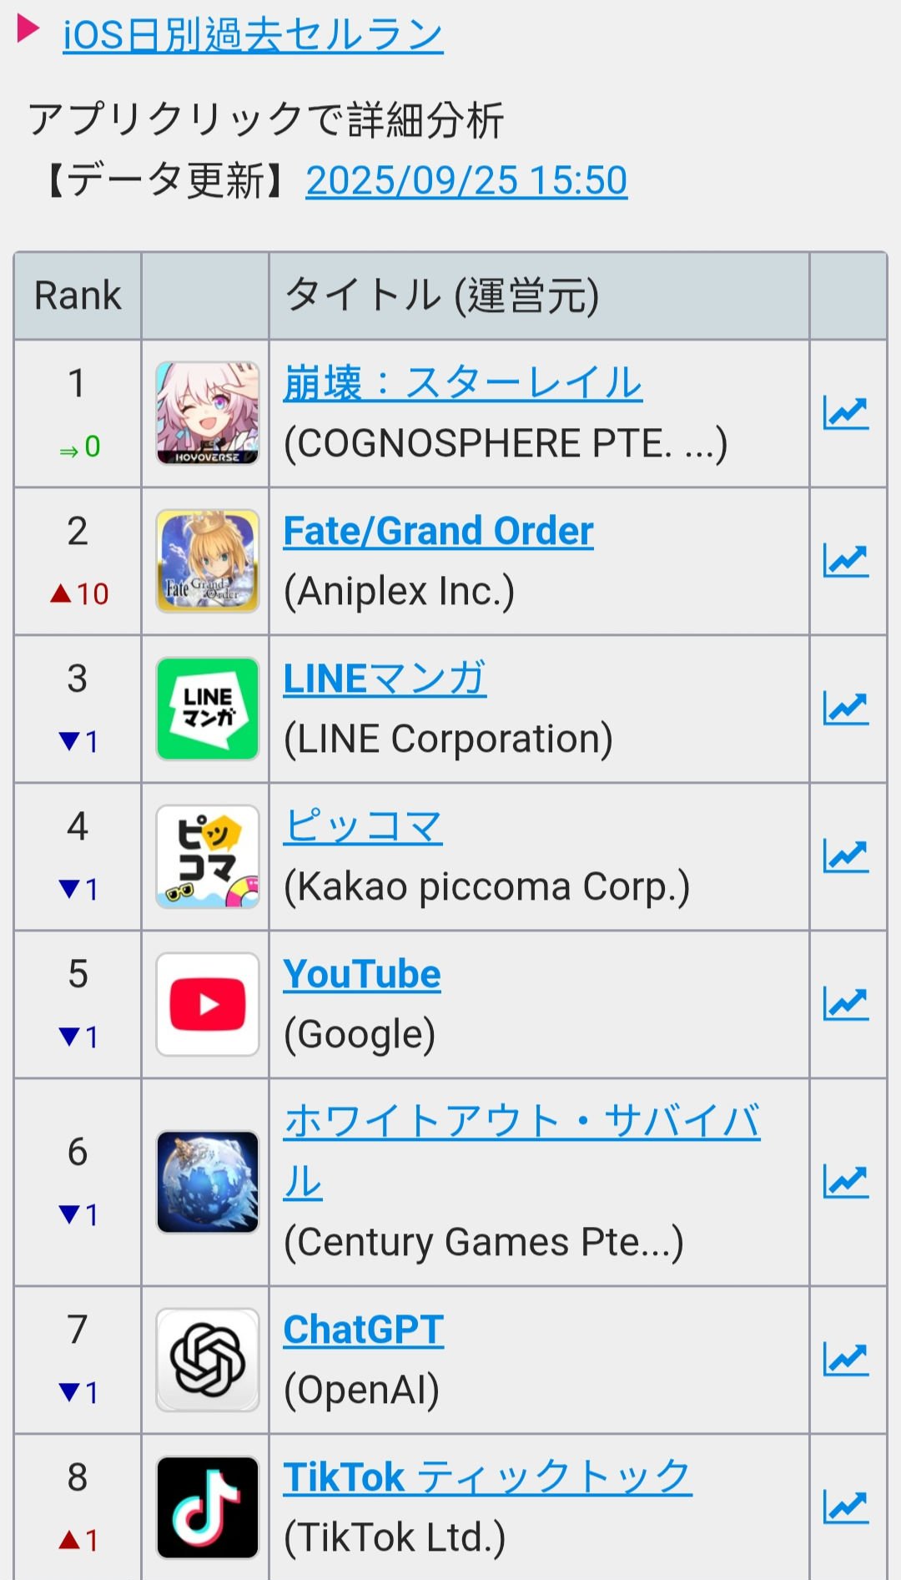
Task: Open the YouTube app icon
Action: 208,1004
